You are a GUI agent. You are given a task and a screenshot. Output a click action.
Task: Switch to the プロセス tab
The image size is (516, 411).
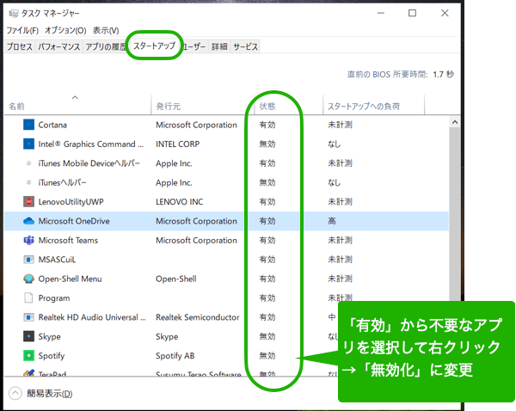coord(19,46)
